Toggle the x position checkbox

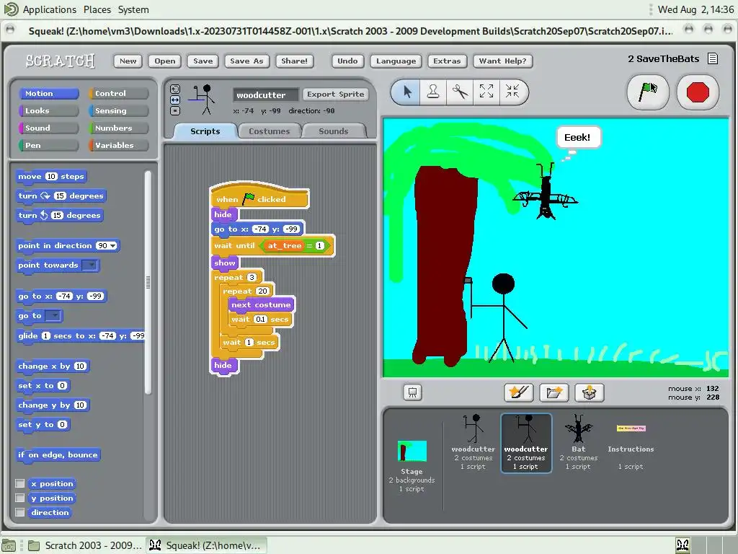(x=19, y=483)
